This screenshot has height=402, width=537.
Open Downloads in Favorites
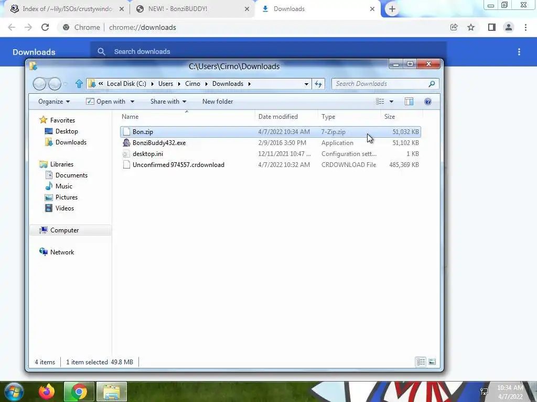coord(66,142)
